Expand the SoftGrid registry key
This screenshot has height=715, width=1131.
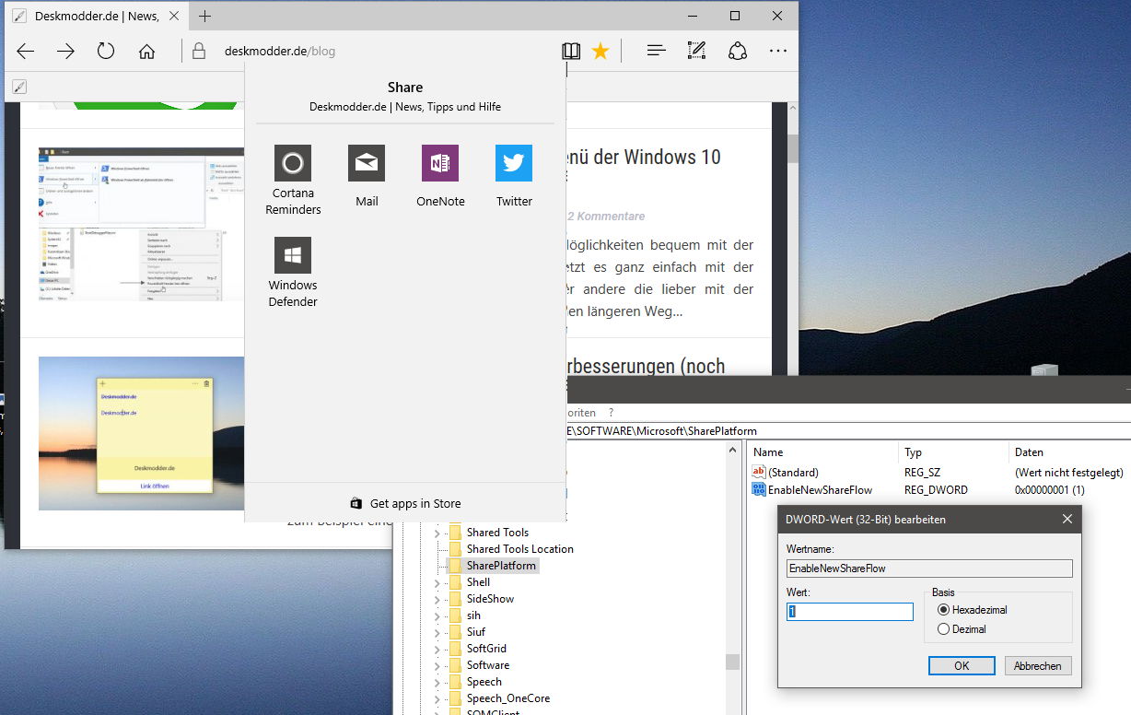coord(437,649)
